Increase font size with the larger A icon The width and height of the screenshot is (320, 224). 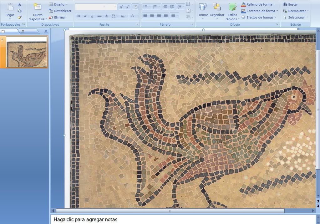point(121,7)
